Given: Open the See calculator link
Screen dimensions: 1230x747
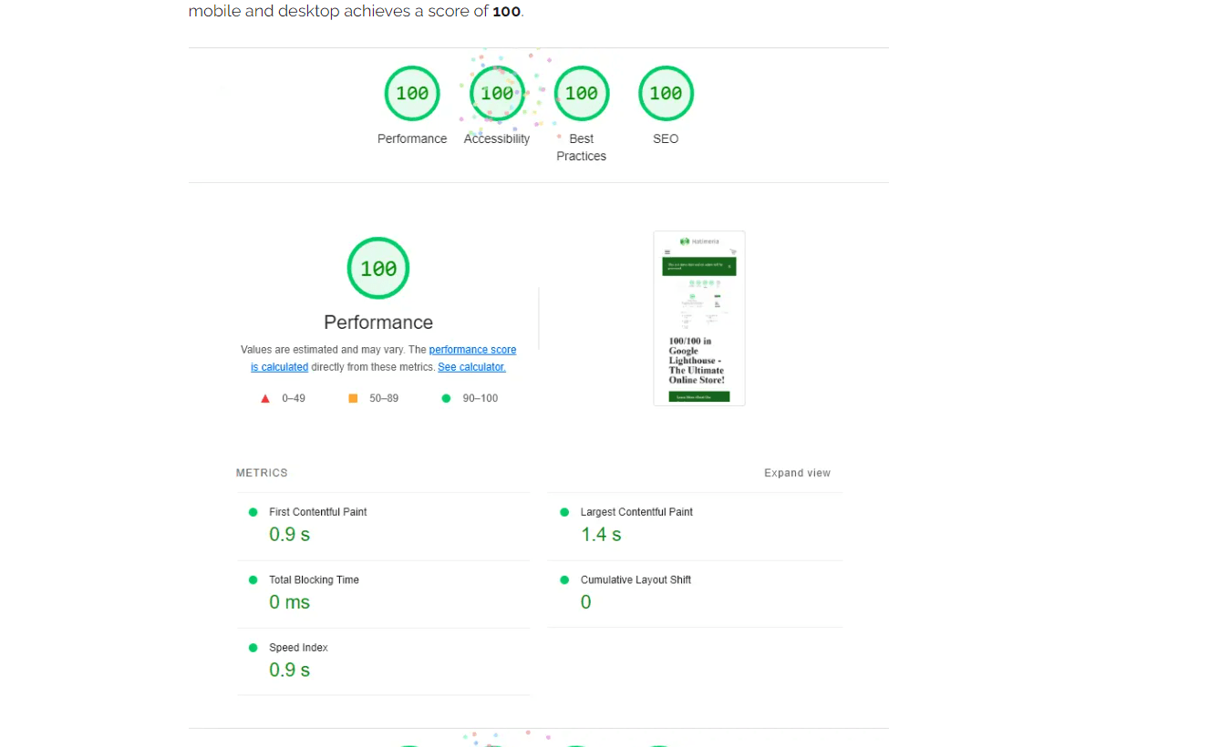Looking at the screenshot, I should tap(471, 367).
